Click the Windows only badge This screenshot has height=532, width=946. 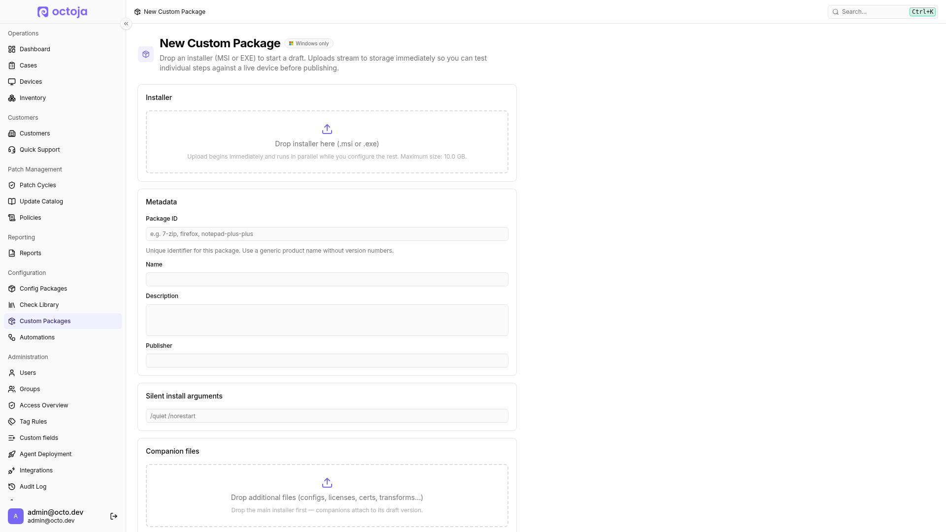(309, 43)
